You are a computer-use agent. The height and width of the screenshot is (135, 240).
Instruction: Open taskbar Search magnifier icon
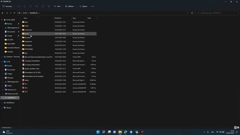click(103, 132)
